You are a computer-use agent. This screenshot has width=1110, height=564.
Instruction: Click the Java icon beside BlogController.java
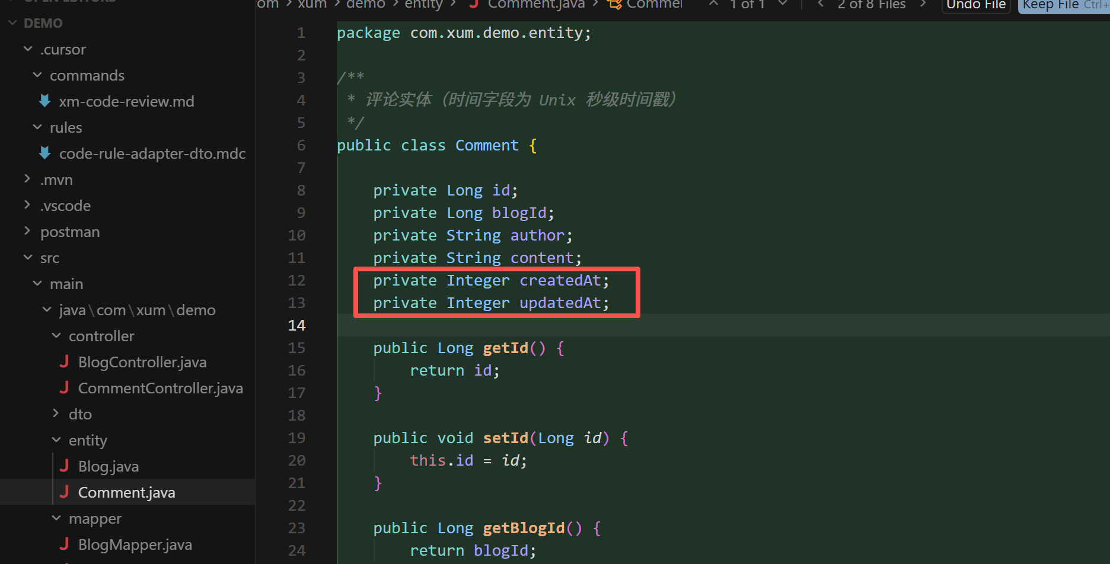click(64, 362)
